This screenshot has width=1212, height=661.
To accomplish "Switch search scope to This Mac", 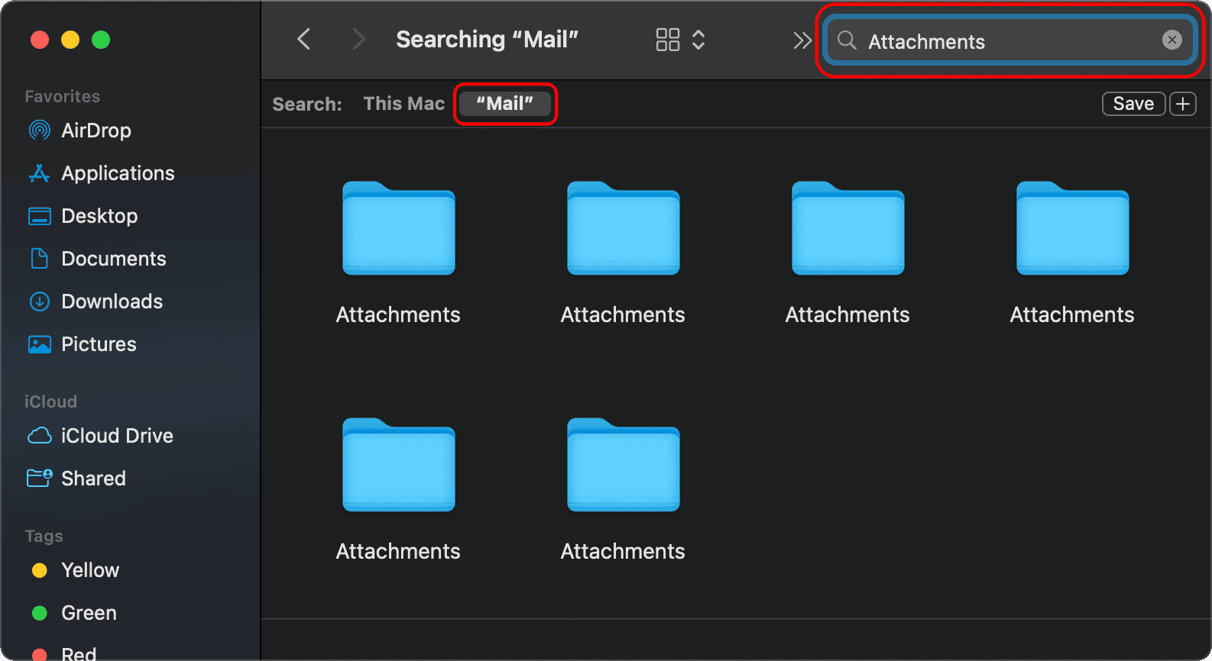I will click(403, 104).
